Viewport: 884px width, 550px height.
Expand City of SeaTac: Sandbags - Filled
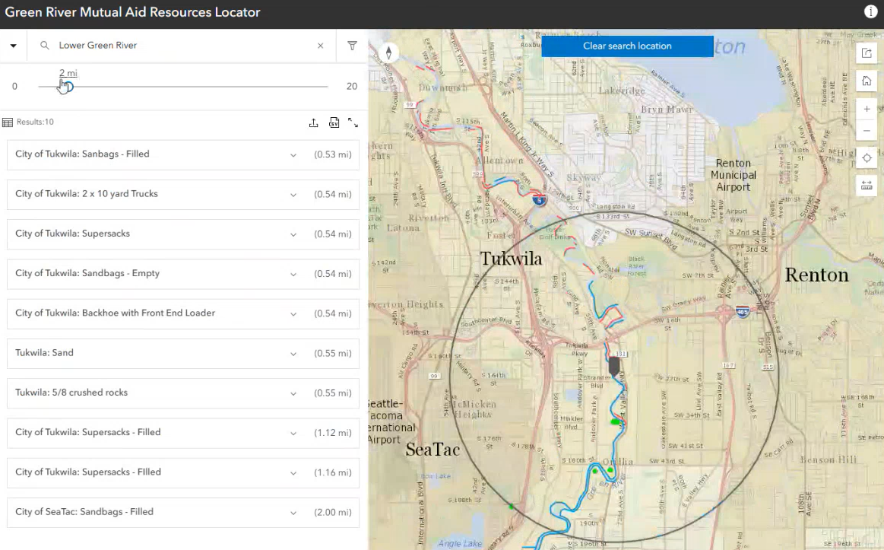click(293, 512)
